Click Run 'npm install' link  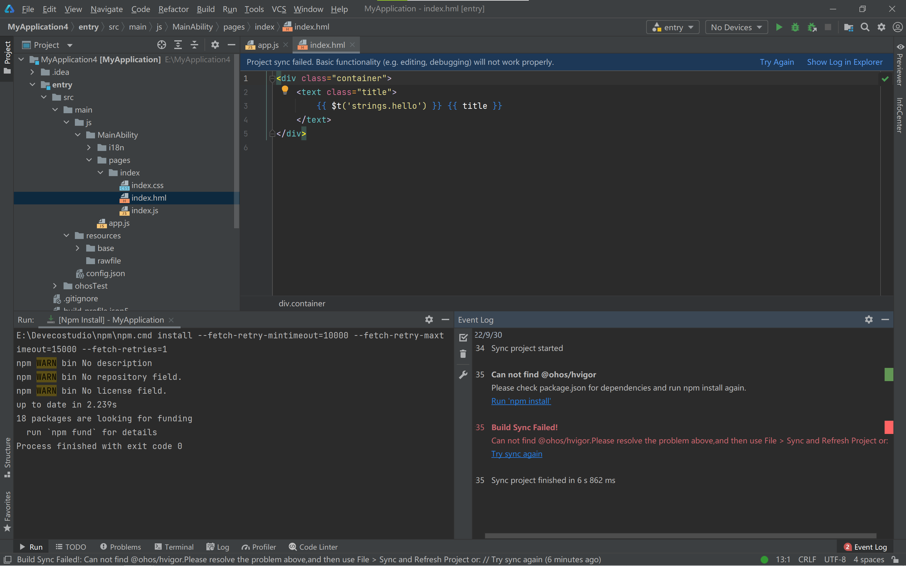tap(521, 401)
